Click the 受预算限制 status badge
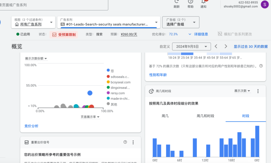Image resolution: width=271 pixels, height=163 pixels. point(64,34)
